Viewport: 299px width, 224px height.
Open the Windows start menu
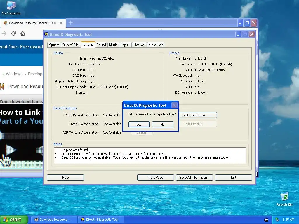pos(14,220)
